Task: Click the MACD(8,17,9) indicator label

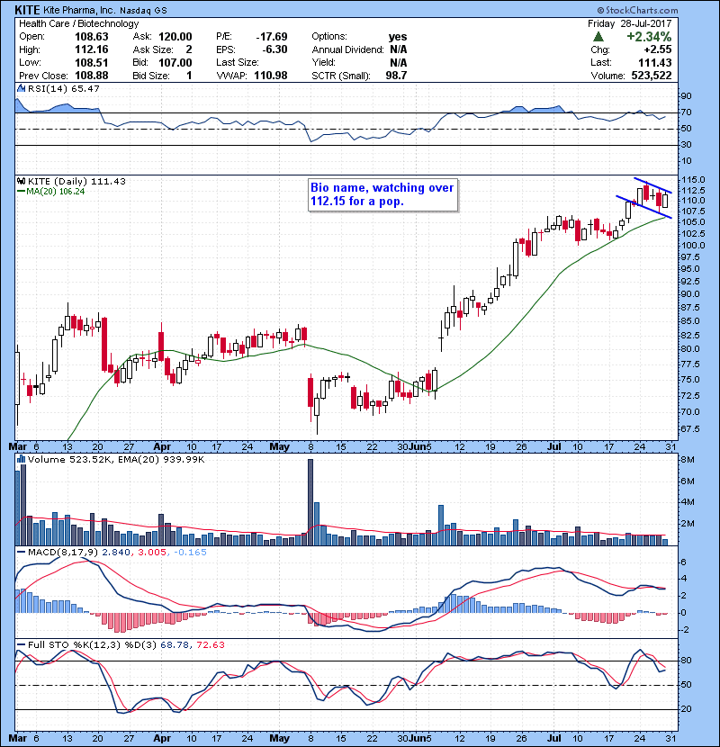Action: pos(64,553)
